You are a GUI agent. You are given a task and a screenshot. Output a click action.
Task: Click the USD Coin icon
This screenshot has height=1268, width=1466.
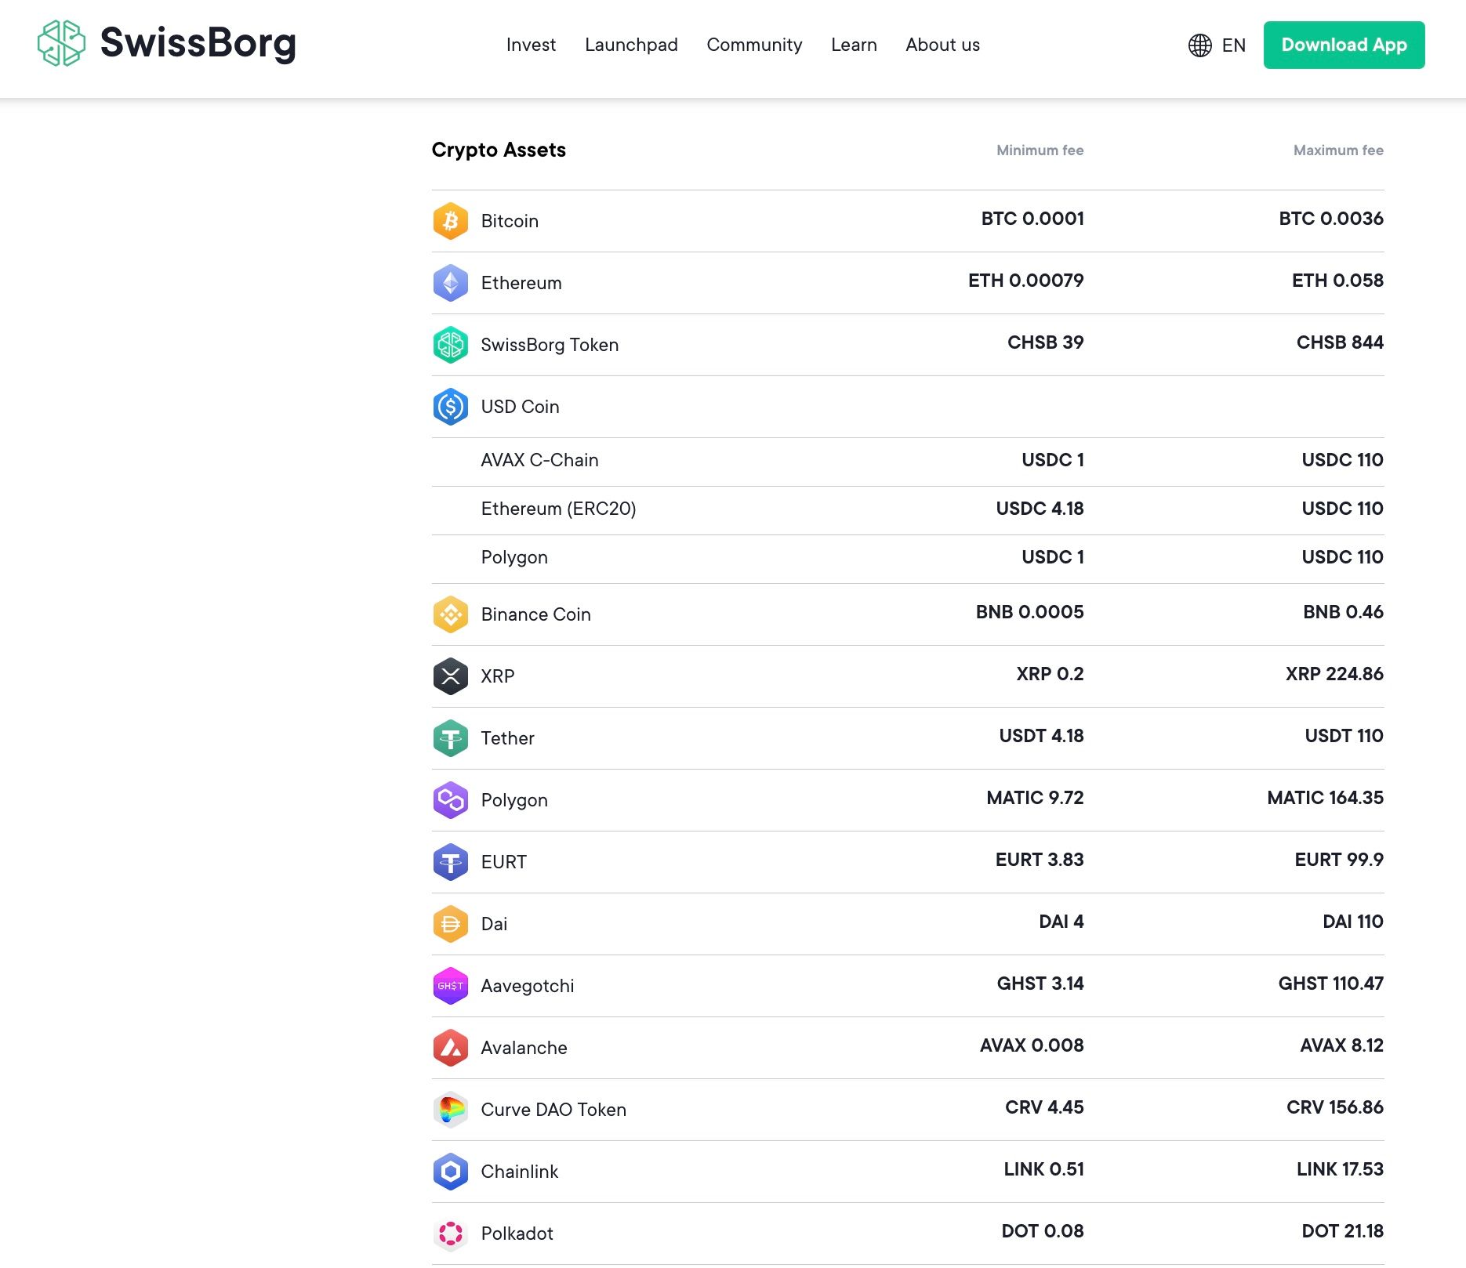click(451, 407)
